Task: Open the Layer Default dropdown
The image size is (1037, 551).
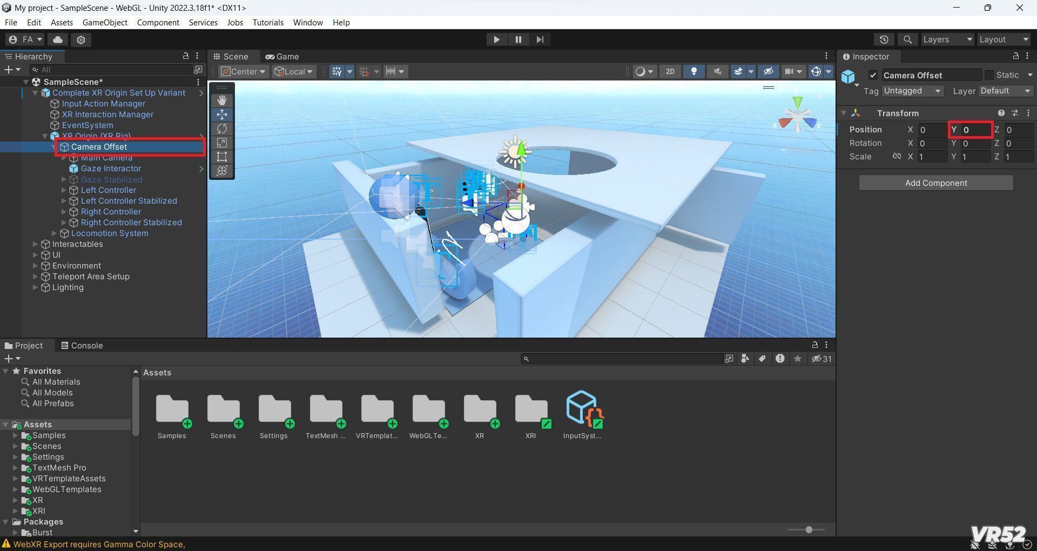Action: pos(1005,91)
